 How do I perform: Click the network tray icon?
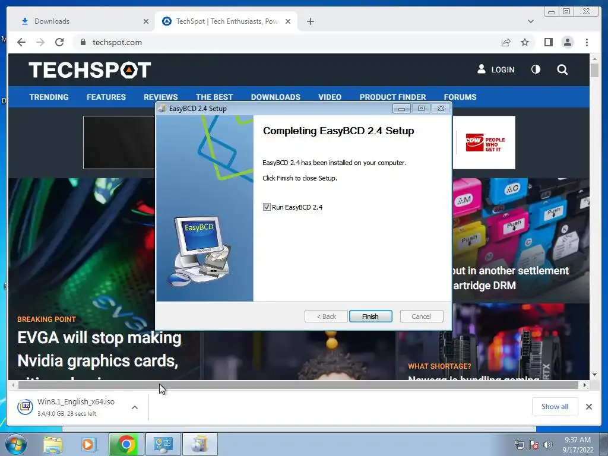point(519,445)
